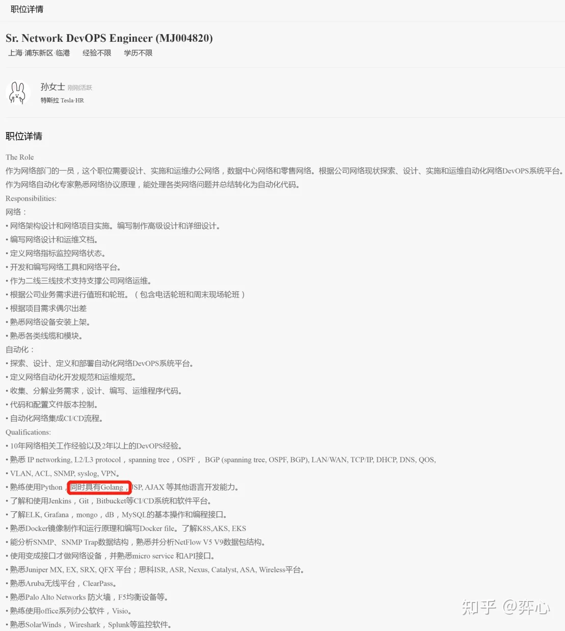Click the Responsibilities: label
This screenshot has width=565, height=631.
point(31,199)
